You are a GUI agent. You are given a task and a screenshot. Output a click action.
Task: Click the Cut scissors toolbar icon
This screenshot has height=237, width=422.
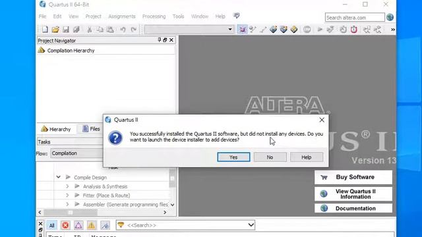90,29
